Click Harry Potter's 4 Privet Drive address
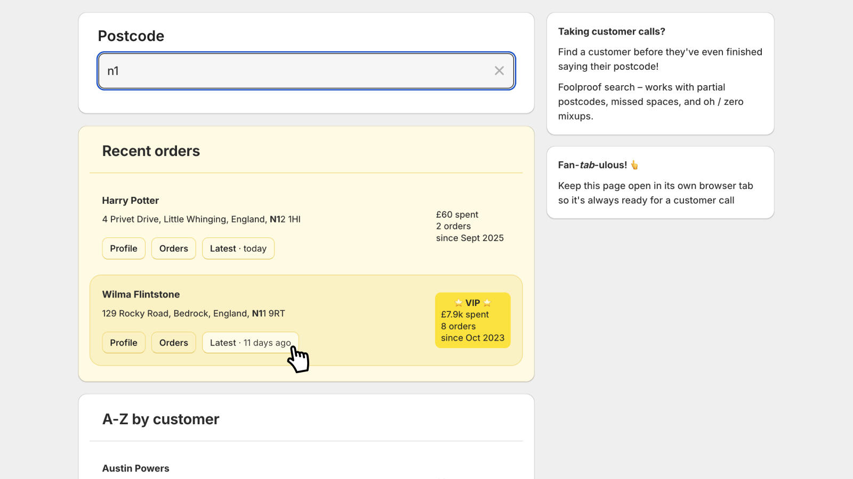This screenshot has width=853, height=479. (x=201, y=219)
